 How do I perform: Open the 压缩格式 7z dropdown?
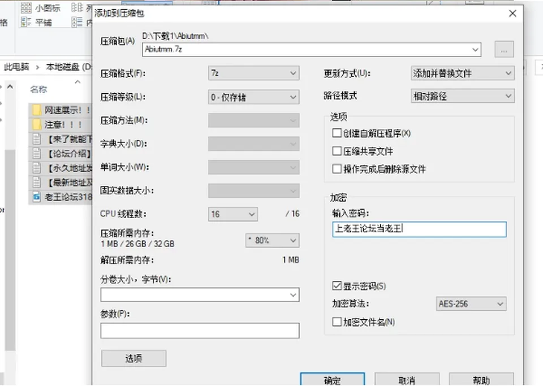tap(254, 73)
